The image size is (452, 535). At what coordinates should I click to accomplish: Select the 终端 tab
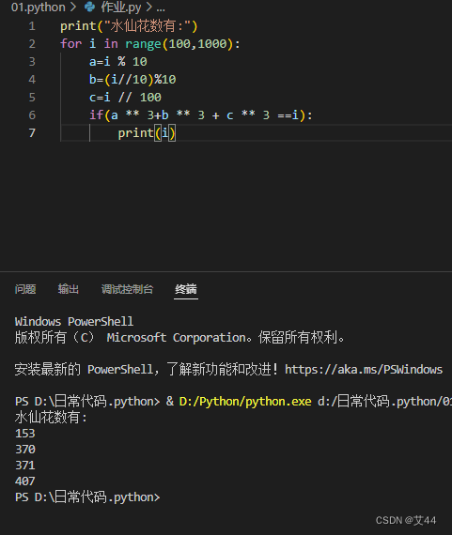186,289
